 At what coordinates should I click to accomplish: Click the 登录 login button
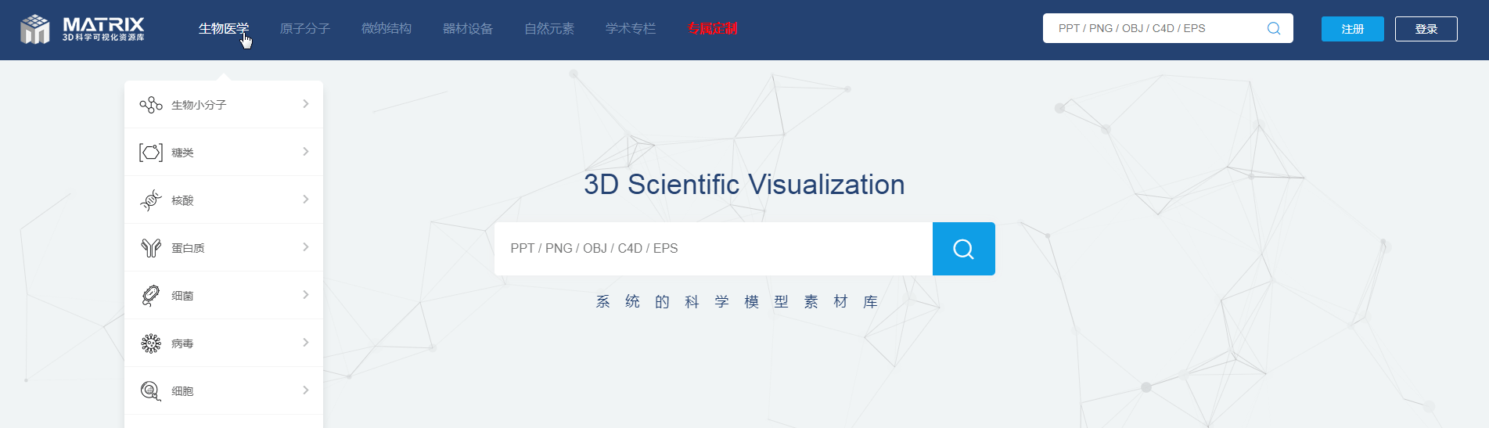coord(1426,29)
